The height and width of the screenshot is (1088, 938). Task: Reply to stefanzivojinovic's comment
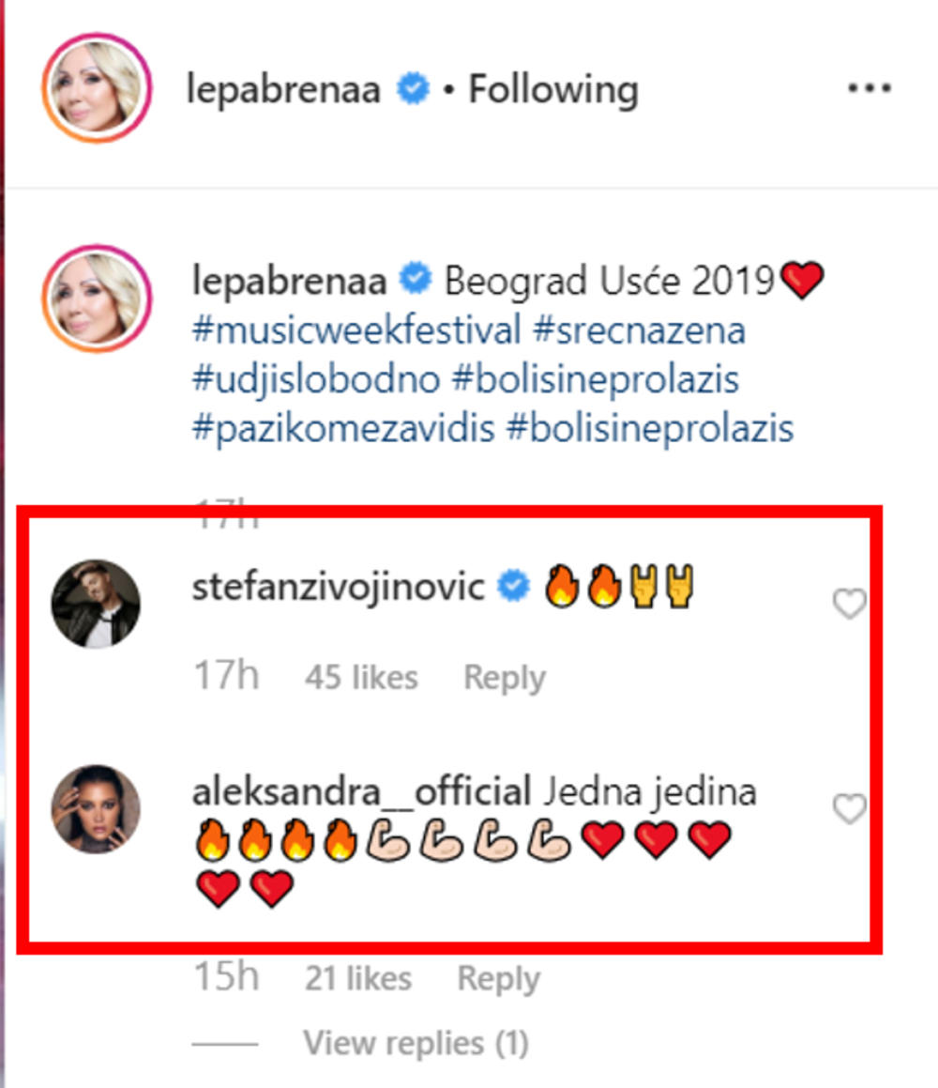click(x=505, y=678)
